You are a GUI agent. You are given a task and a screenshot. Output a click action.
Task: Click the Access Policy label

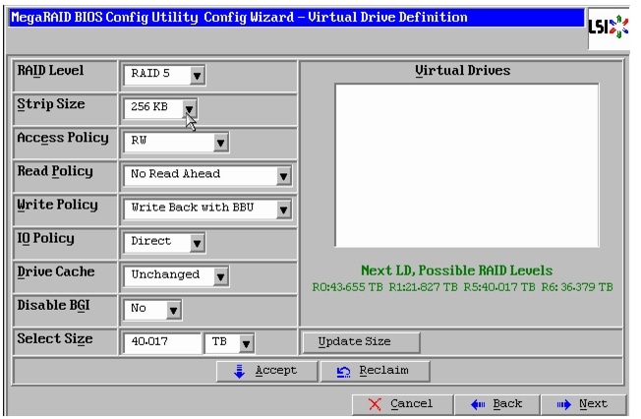pyautogui.click(x=63, y=138)
